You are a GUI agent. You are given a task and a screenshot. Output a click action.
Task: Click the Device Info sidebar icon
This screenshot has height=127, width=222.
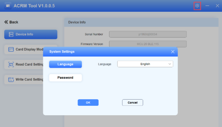point(11,34)
